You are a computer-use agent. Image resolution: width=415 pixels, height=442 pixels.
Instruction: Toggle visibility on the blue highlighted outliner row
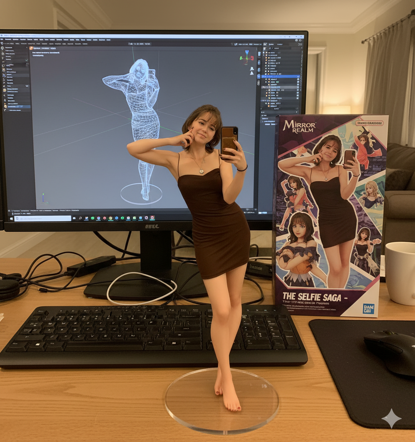298,77
